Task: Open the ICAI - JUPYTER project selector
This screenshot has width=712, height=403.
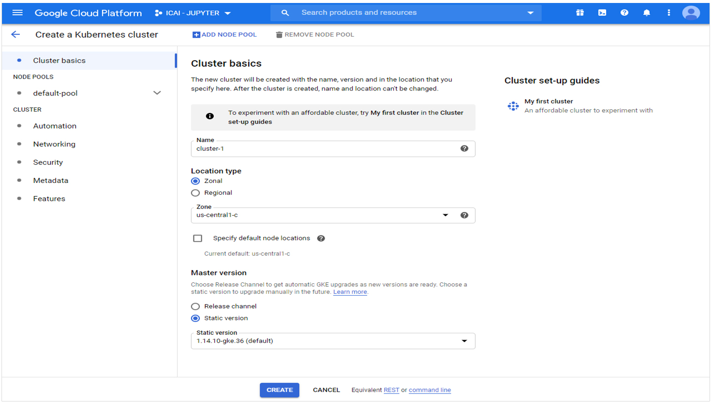Action: click(x=193, y=13)
